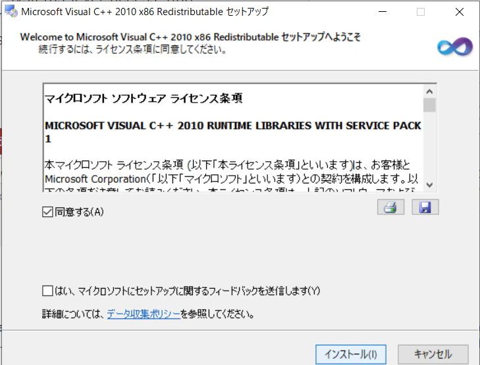Viewport: 480px width, 365px height.
Task: Click the 続行するには、ライセンス条項に同意してください text
Action: pyautogui.click(x=132, y=49)
